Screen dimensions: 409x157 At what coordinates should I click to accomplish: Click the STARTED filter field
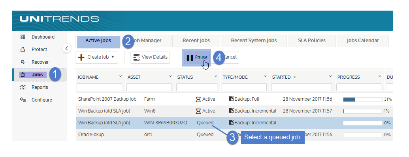302,87
